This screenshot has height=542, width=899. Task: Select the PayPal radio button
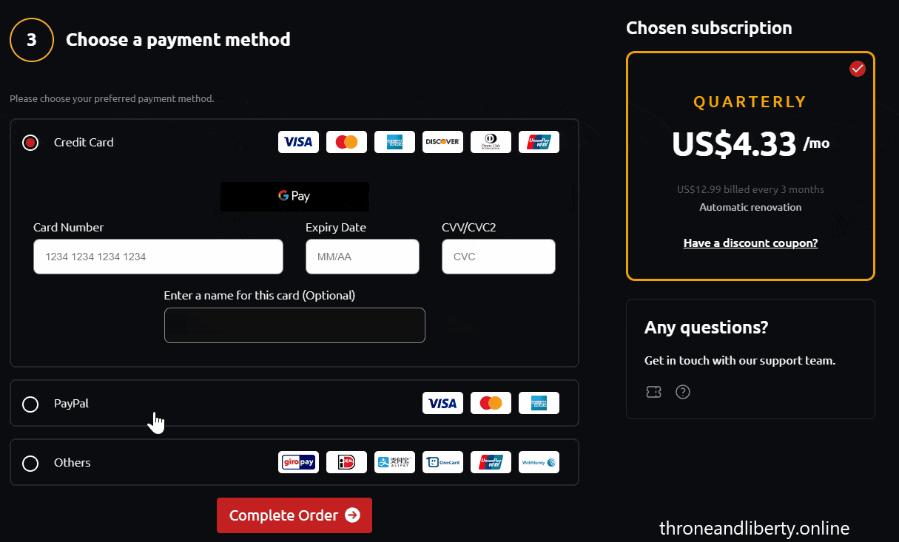(x=30, y=404)
